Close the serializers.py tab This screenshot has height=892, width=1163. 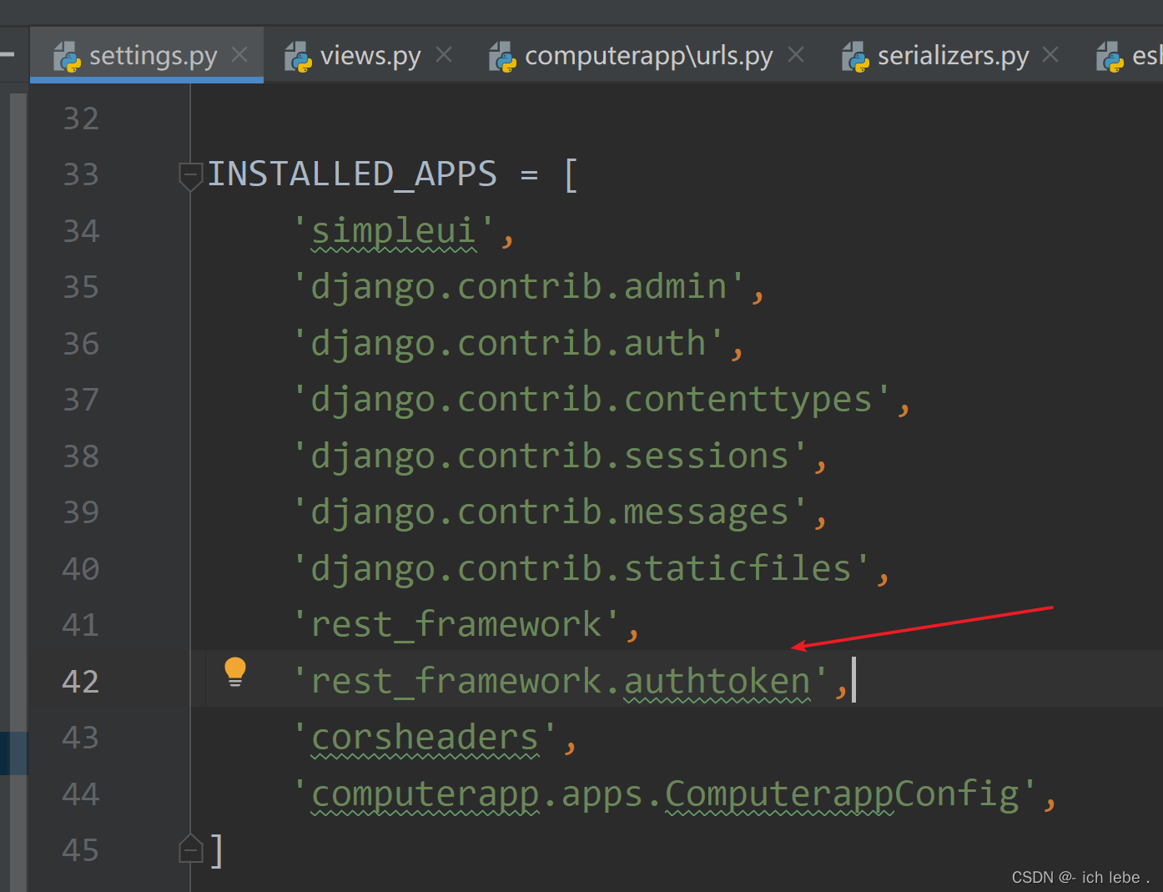tap(1050, 55)
